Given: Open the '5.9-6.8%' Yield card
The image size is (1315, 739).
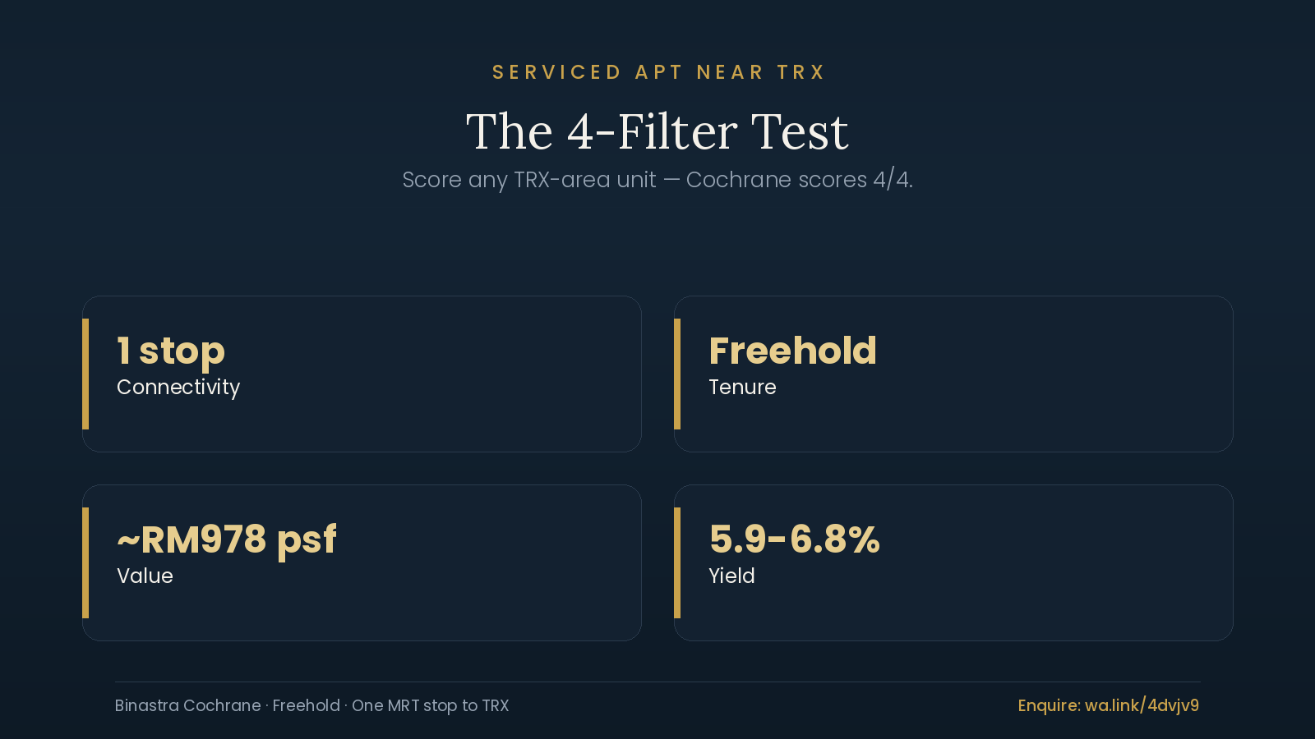Looking at the screenshot, I should point(953,562).
